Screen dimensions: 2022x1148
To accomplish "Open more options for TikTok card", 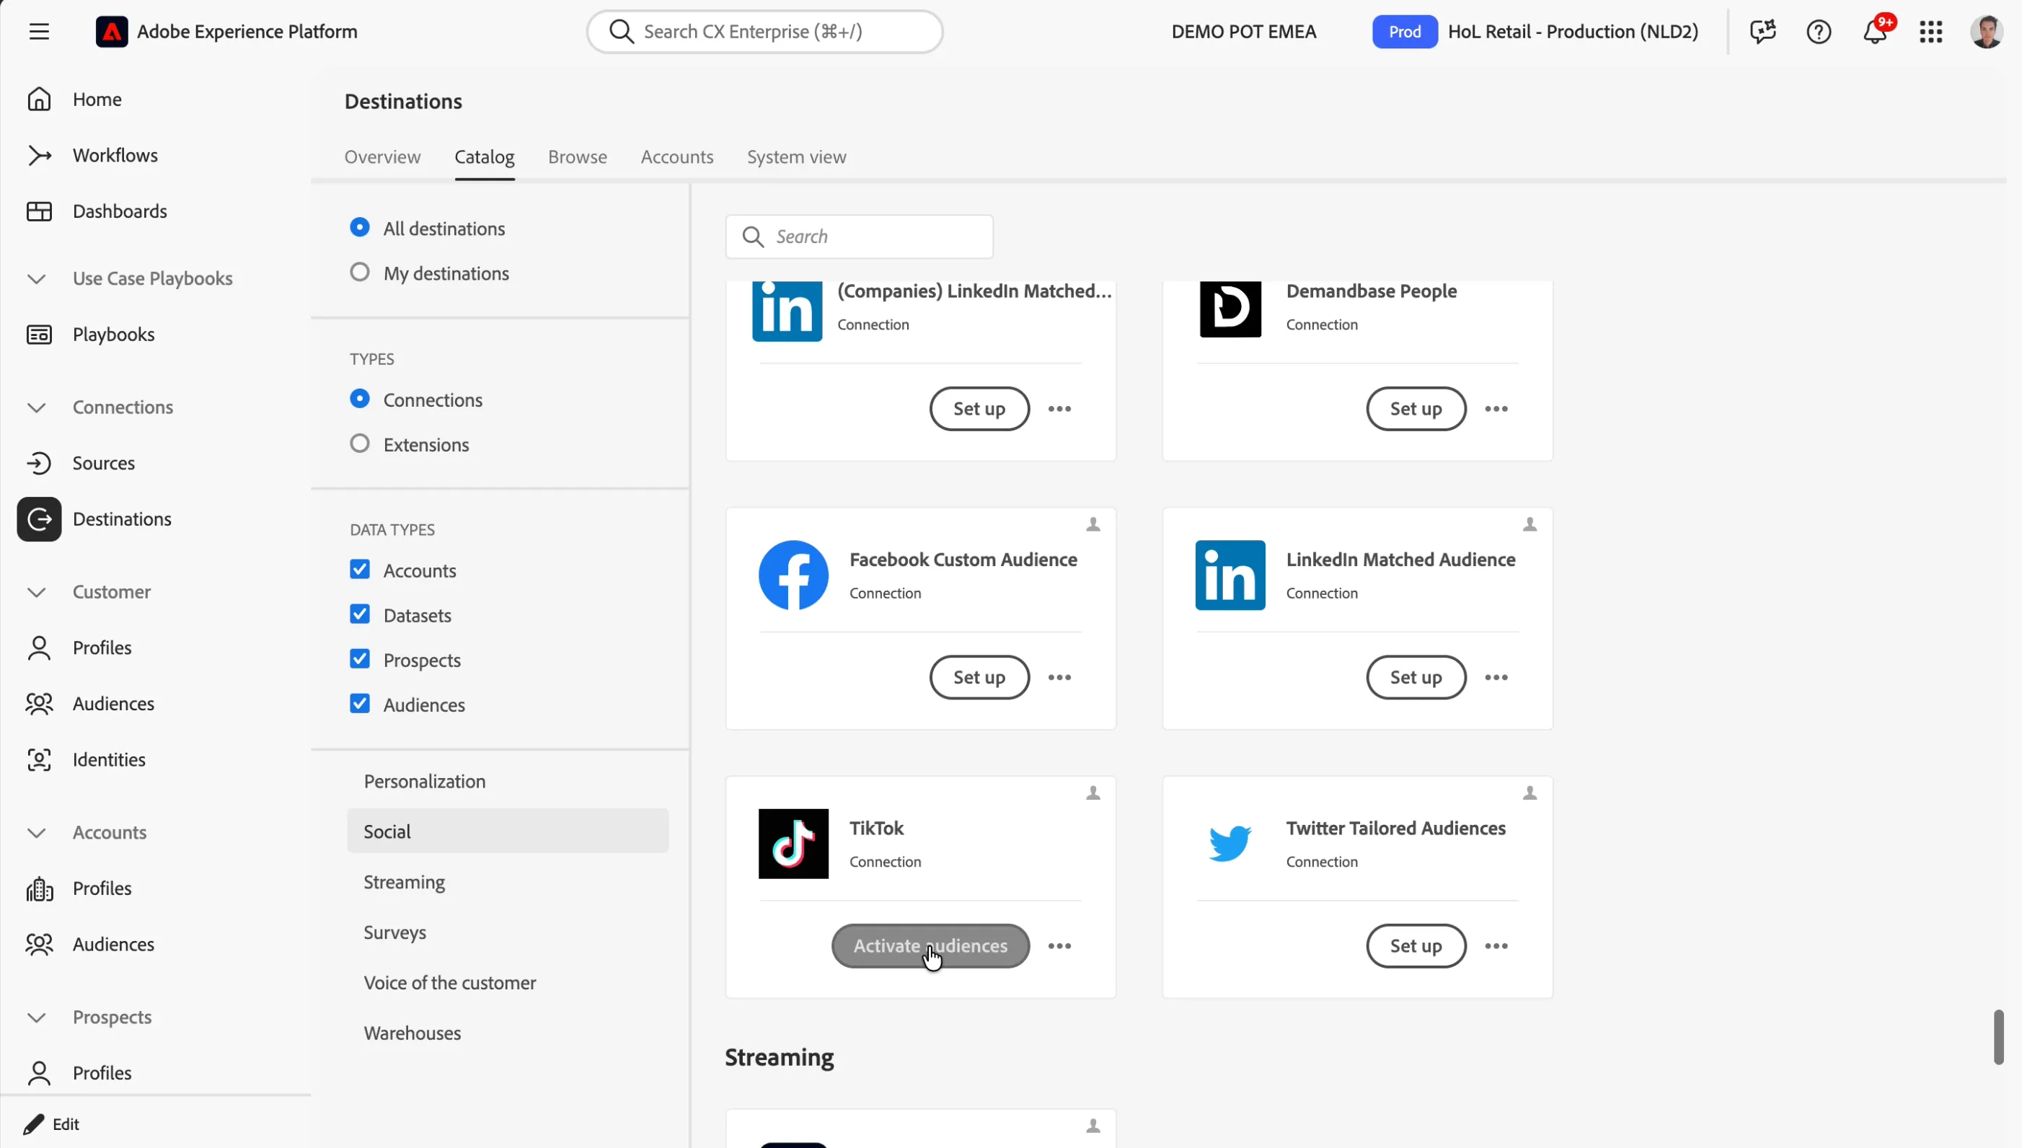I will tap(1059, 945).
